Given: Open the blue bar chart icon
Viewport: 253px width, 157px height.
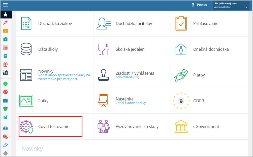Looking at the screenshot, I should [5, 117].
